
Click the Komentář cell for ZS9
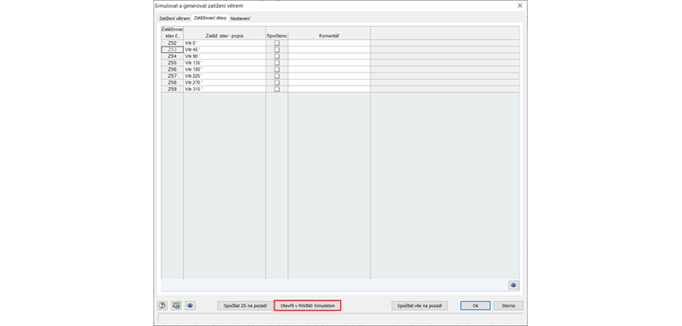(328, 89)
